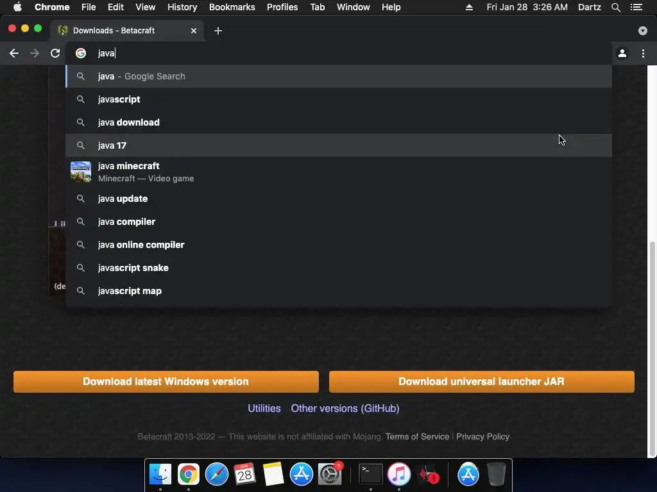Viewport: 657px width, 492px height.
Task: Open Terminal from the Dock
Action: pyautogui.click(x=371, y=475)
